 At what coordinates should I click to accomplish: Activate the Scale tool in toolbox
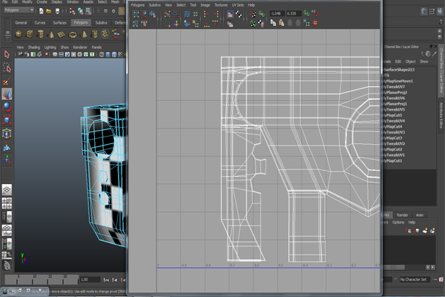point(7,120)
